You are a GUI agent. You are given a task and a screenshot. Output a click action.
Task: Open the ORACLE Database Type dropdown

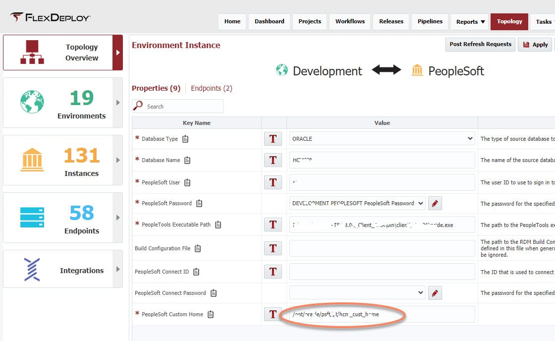[x=382, y=139]
